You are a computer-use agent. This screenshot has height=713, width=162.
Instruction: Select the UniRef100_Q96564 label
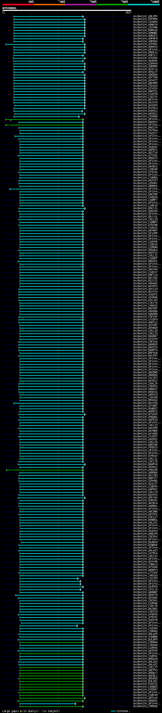(x=145, y=75)
